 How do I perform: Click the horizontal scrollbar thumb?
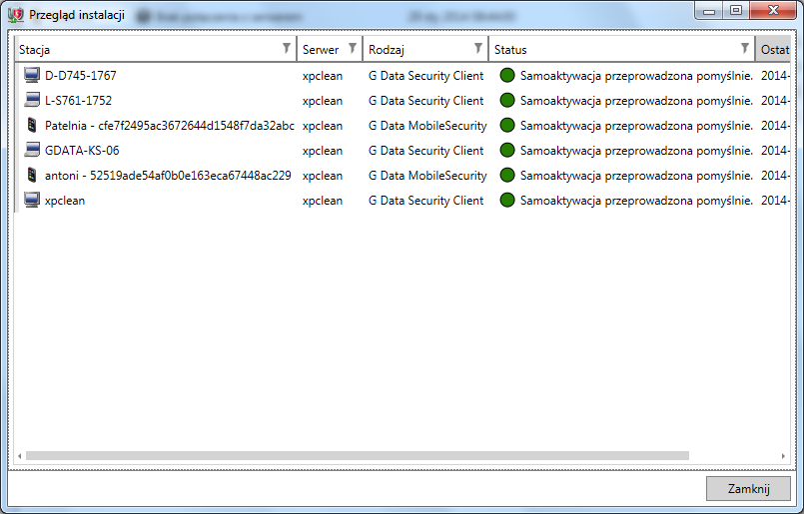[x=358, y=455]
